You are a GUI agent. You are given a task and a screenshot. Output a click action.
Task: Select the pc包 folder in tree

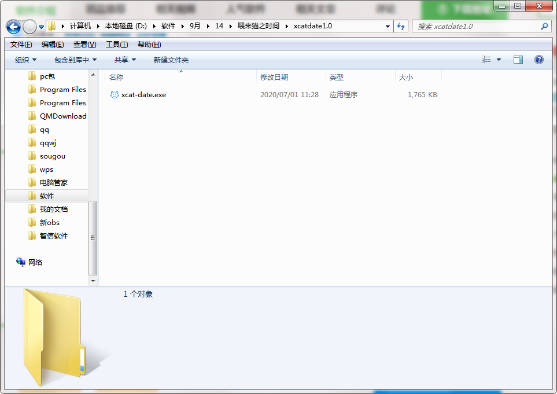(x=47, y=76)
